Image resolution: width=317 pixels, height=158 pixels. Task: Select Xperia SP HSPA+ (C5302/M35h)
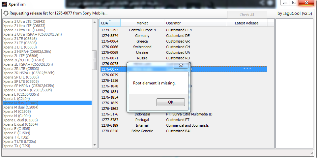(x=47, y=86)
